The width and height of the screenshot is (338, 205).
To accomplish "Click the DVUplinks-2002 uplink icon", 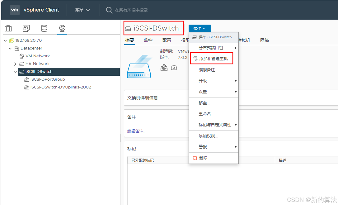I will (x=27, y=87).
